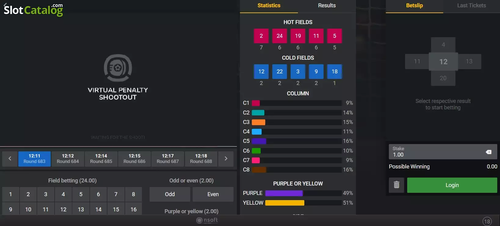Select the Even bet option
Image resolution: width=500 pixels, height=226 pixels.
(x=213, y=194)
